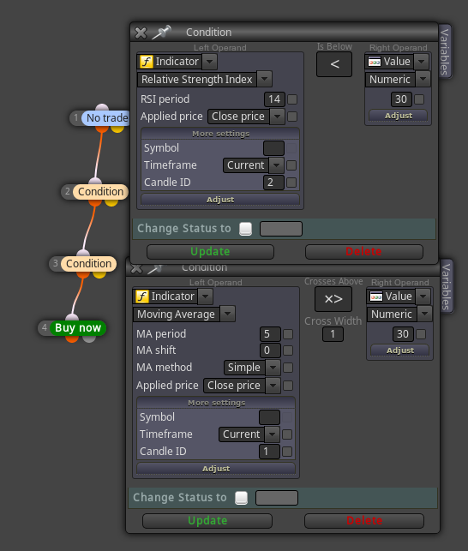Click the Is Below '<' operator button
The image size is (468, 551).
click(334, 64)
